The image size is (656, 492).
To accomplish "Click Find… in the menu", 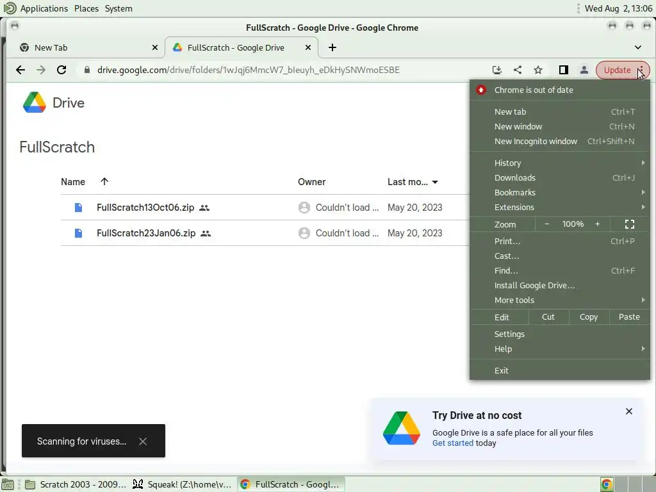I will (x=560, y=271).
